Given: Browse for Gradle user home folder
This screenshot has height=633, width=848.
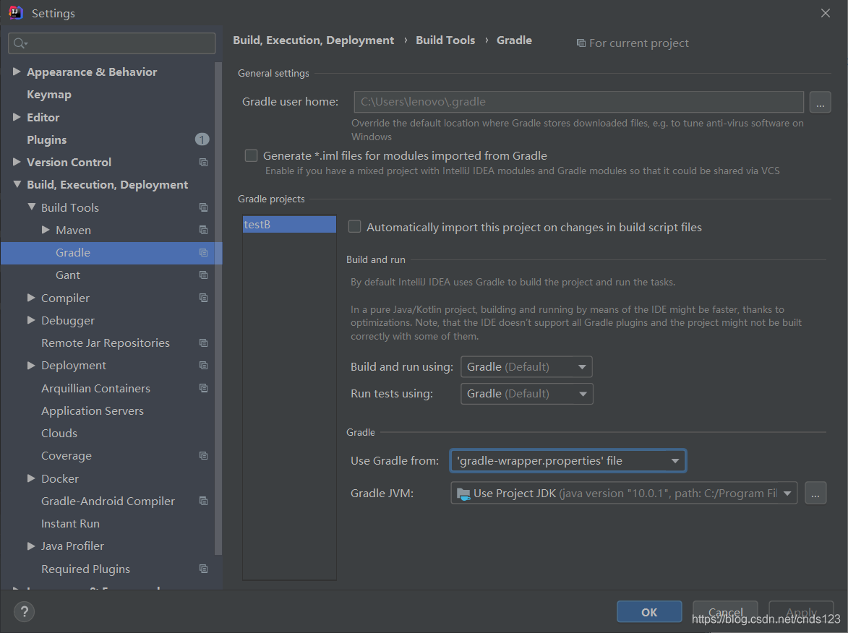Looking at the screenshot, I should pyautogui.click(x=820, y=102).
